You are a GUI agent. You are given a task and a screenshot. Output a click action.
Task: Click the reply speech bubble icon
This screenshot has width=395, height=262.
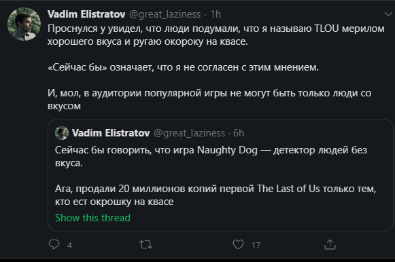click(54, 244)
